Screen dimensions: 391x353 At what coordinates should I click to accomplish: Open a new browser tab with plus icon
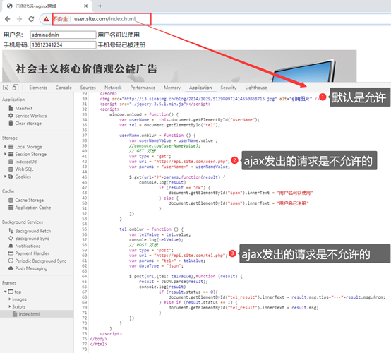click(x=100, y=6)
